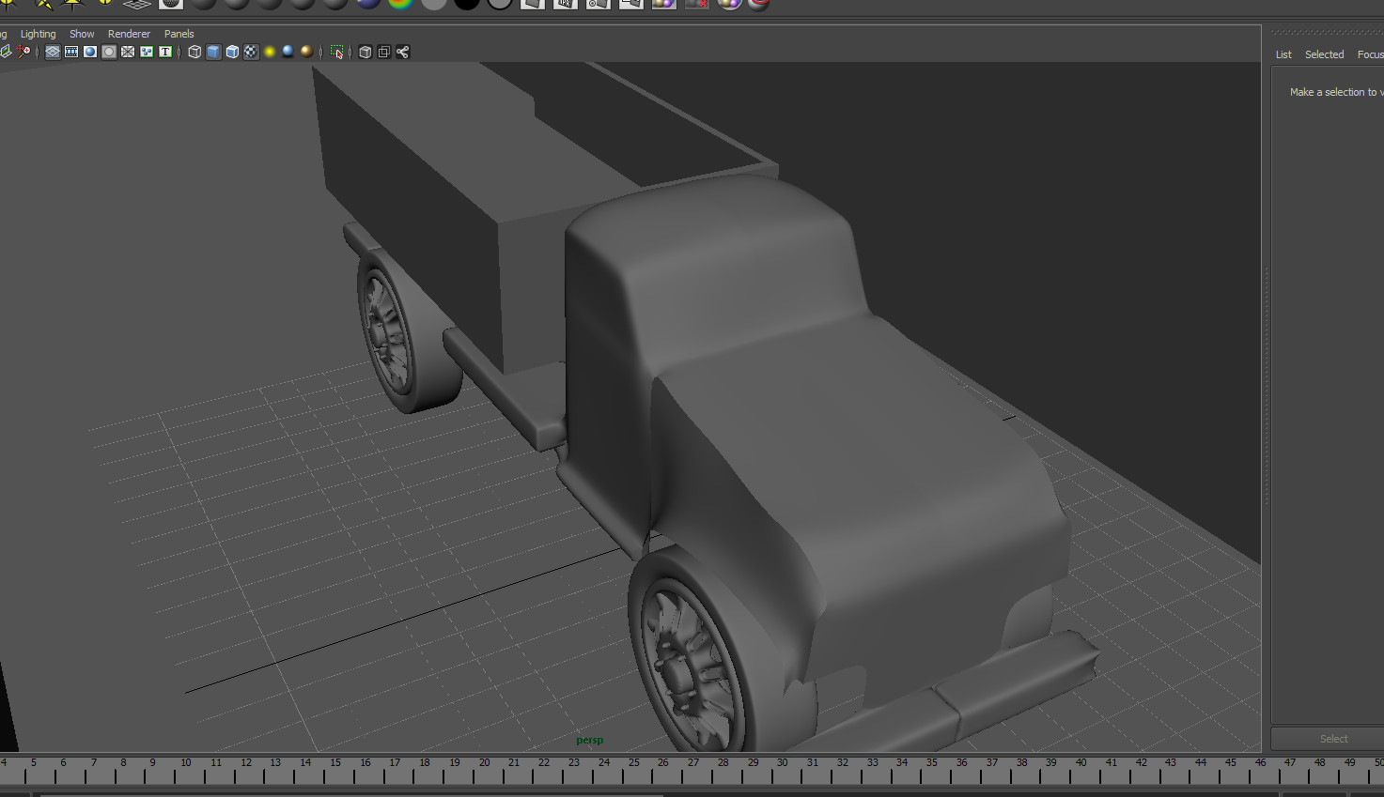The height and width of the screenshot is (797, 1384).
Task: Open the Panels menu
Action: pyautogui.click(x=179, y=34)
